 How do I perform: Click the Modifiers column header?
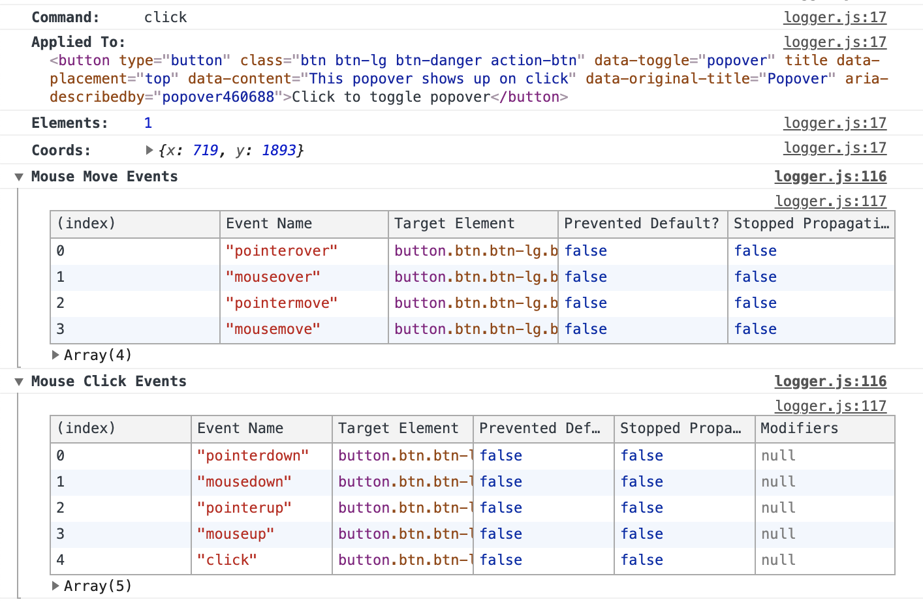pos(799,429)
